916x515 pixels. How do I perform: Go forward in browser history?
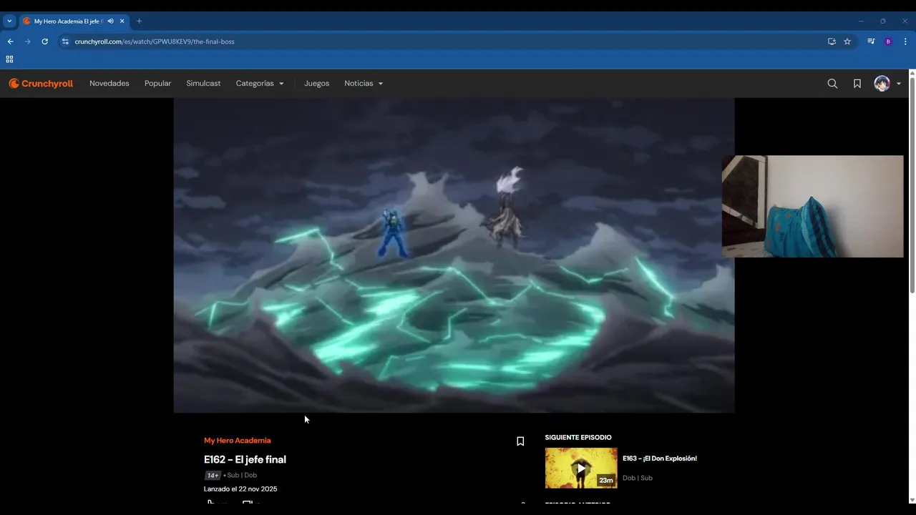27,41
